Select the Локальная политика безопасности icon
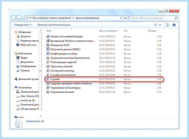189x139 pixels. pos(48,58)
